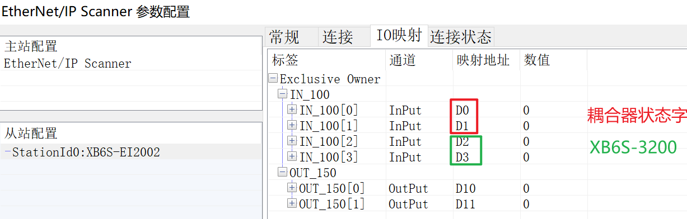Image resolution: width=687 pixels, height=219 pixels.
Task: Switch to the 连接状态 tab
Action: (461, 37)
